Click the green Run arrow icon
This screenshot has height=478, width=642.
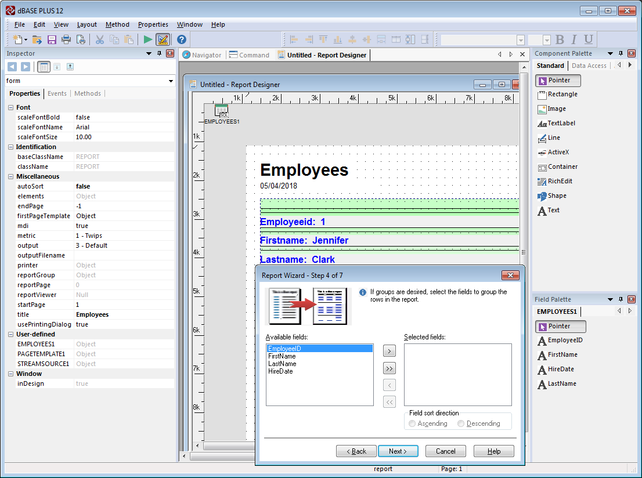tap(148, 39)
